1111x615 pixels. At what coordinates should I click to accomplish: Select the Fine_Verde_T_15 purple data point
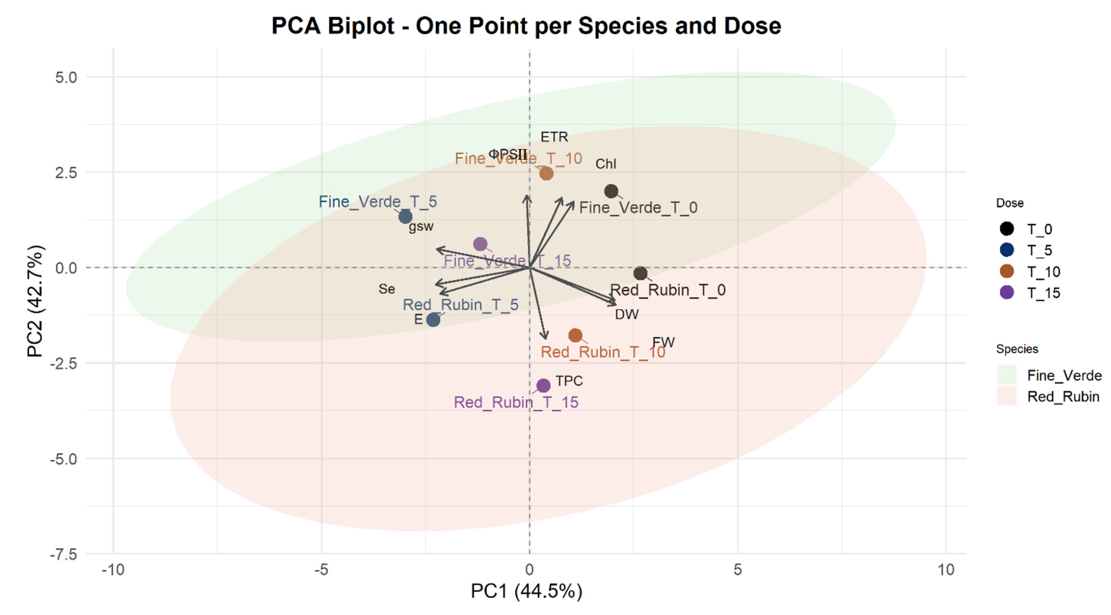pyautogui.click(x=480, y=244)
